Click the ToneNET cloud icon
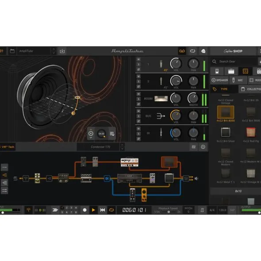The height and width of the screenshot is (261, 261). click(203, 51)
